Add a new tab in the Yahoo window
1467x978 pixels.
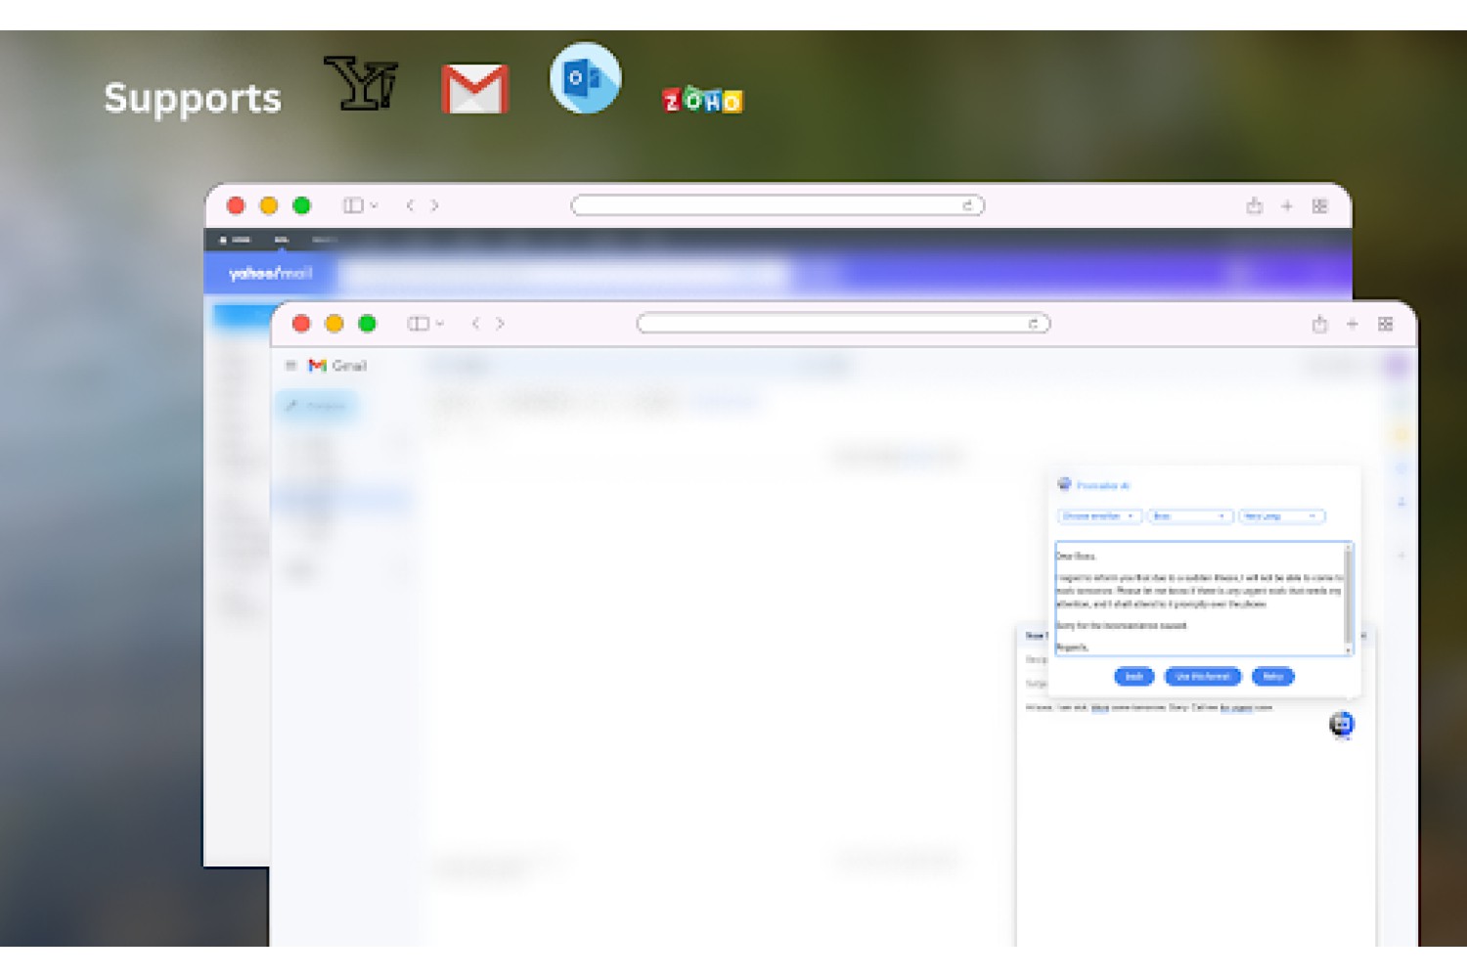(x=1287, y=206)
